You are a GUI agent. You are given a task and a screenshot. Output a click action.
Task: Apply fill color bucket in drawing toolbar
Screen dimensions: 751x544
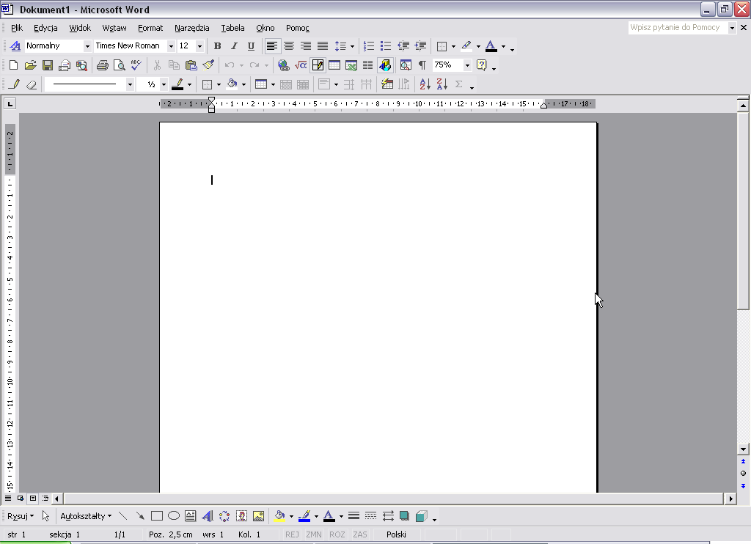click(279, 516)
